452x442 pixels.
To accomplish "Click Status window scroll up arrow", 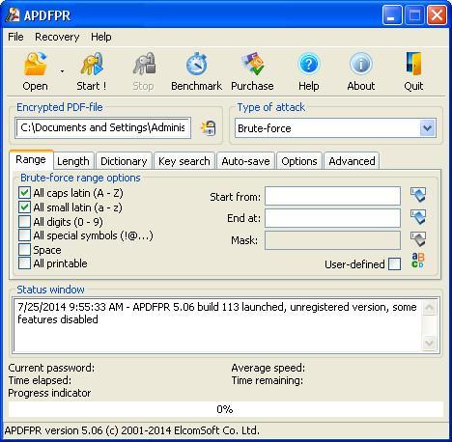I will click(x=429, y=308).
